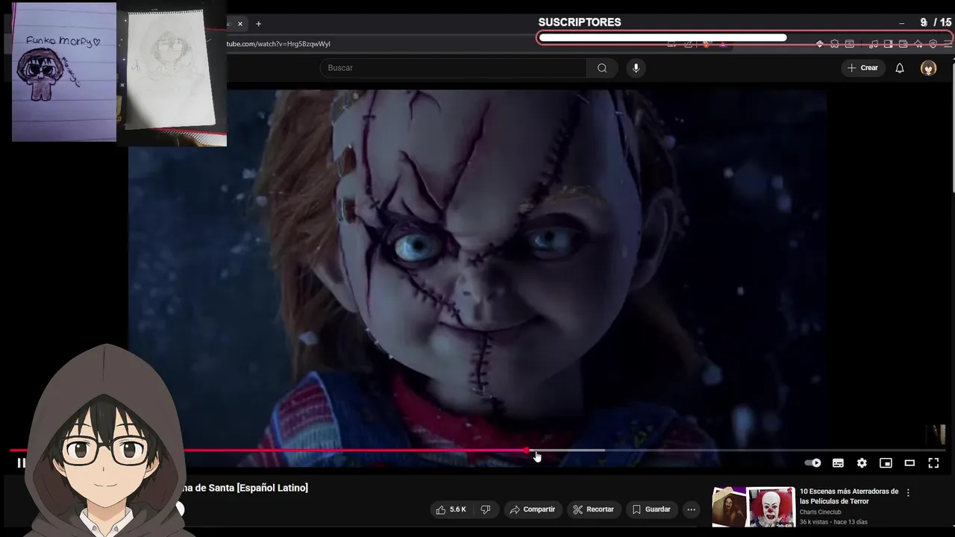Click the red video progress bar scrubber
The width and height of the screenshot is (955, 537).
click(x=527, y=450)
